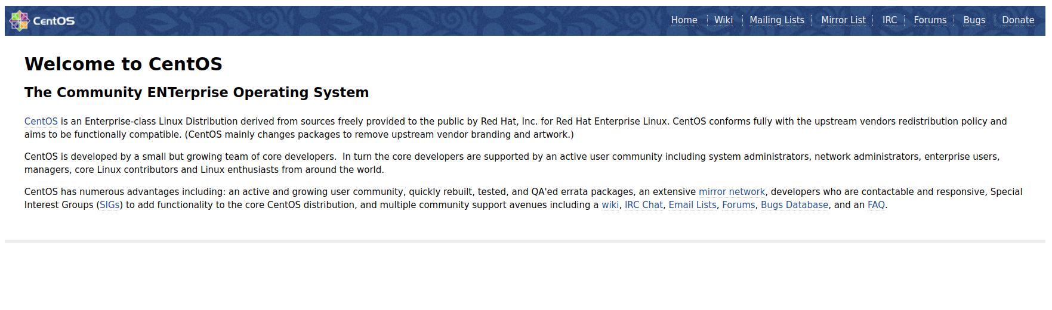
Task: Visit Forums from the top menu
Action: pyautogui.click(x=930, y=20)
